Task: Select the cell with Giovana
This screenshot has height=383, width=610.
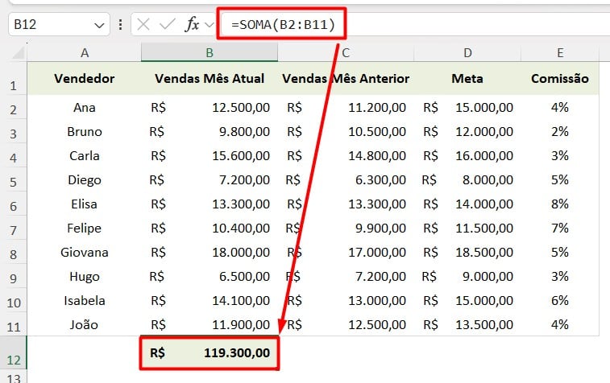Action: [x=85, y=252]
